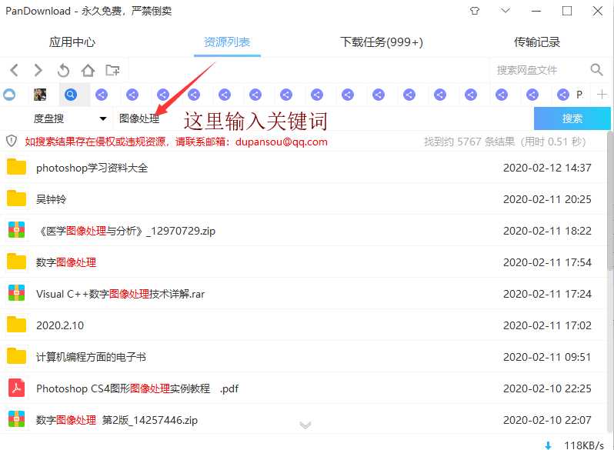
Task: Click folder icon of 2020.2.10
Action: coord(16,325)
